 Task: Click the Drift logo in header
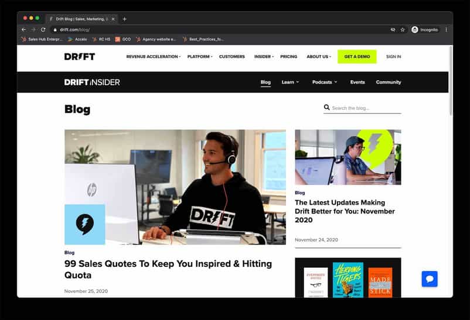click(80, 57)
